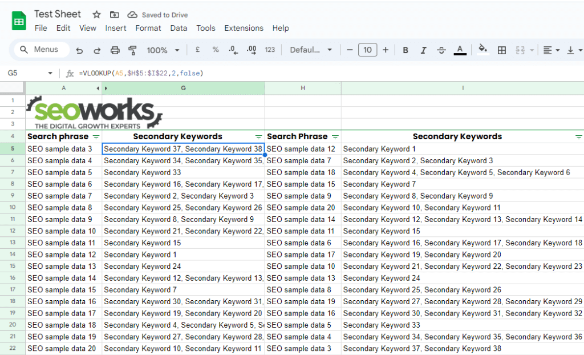
Task: Activate the paint format tool
Action: coord(132,50)
